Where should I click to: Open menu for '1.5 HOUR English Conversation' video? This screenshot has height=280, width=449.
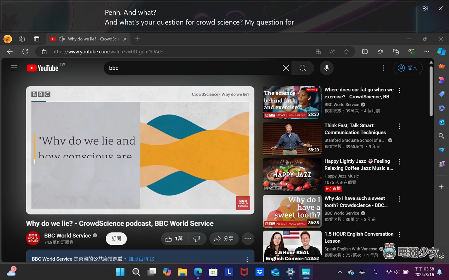tap(399, 235)
